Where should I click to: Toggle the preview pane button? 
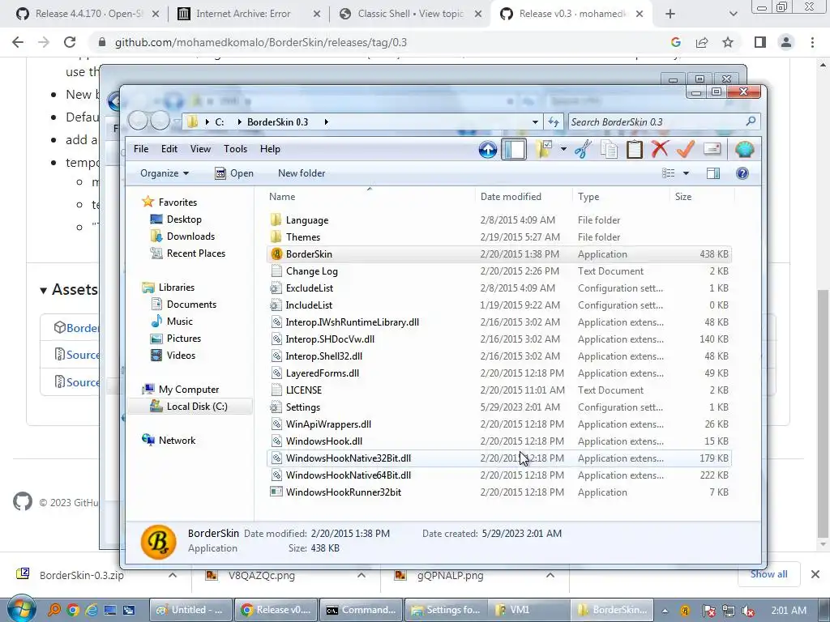point(713,173)
